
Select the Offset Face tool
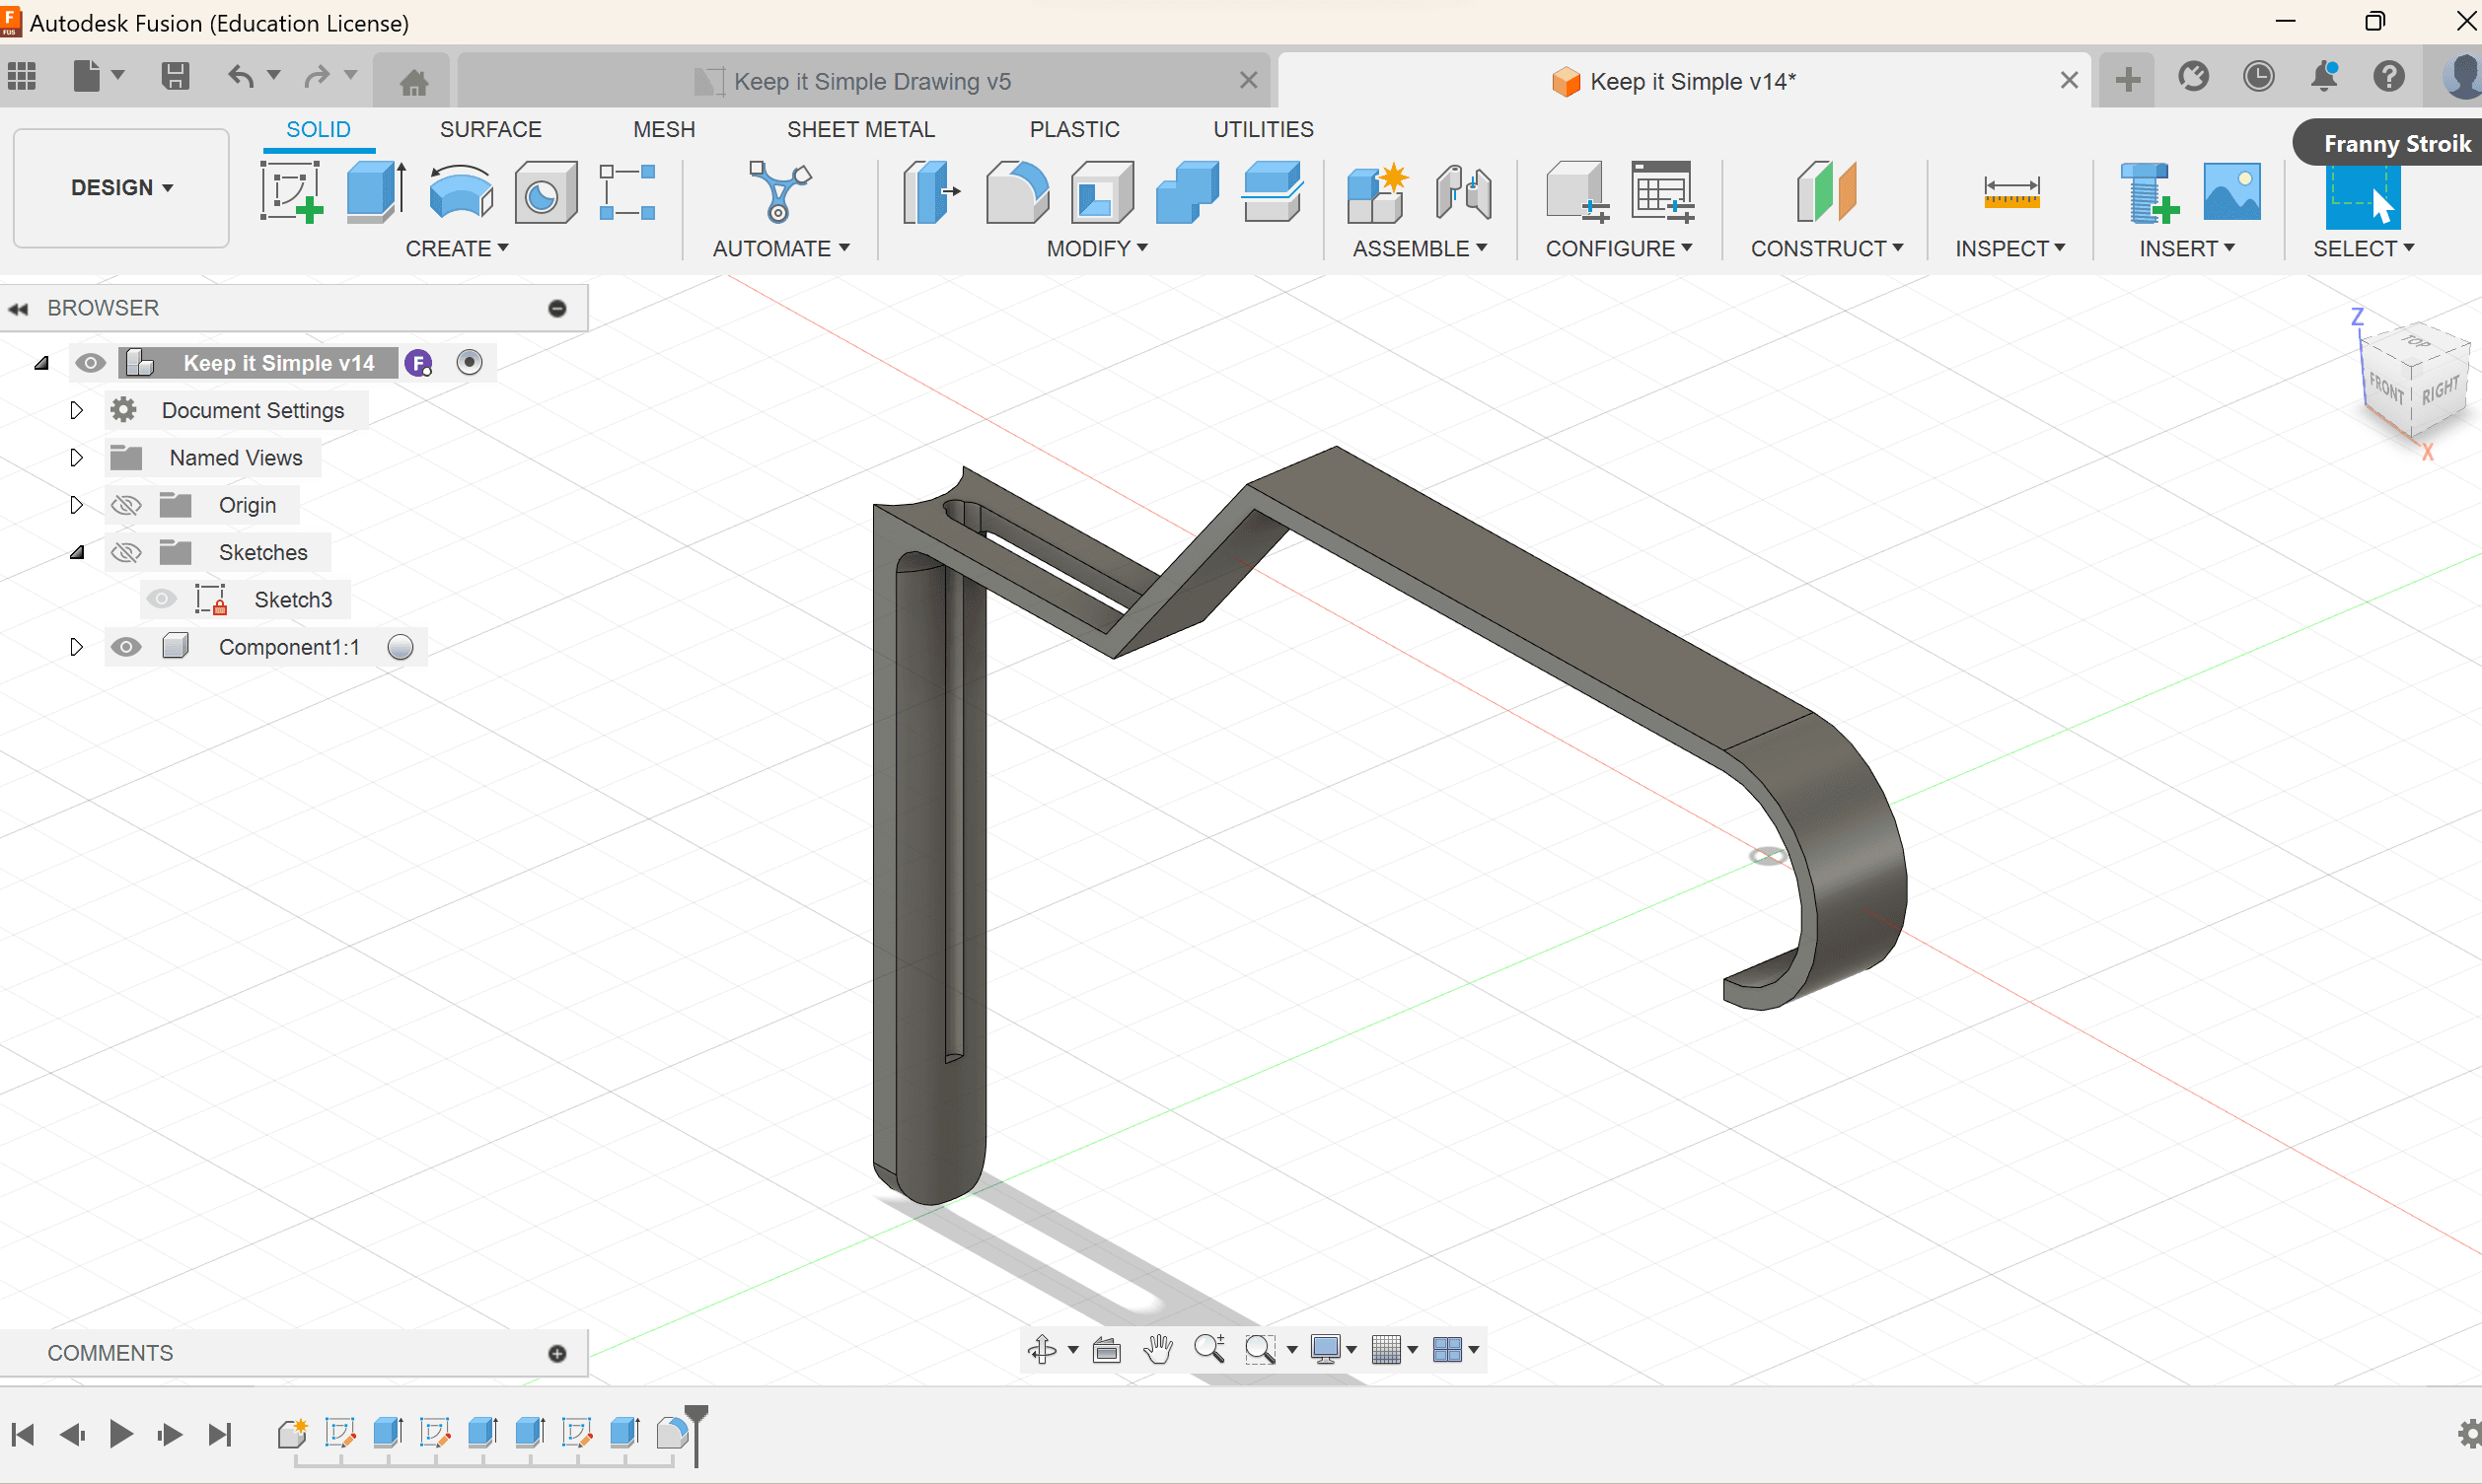click(1273, 192)
